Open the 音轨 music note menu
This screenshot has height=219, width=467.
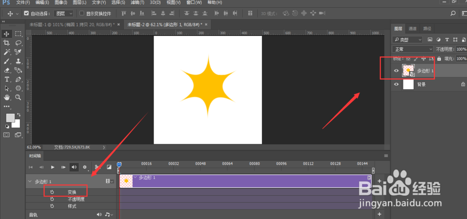tap(109, 214)
